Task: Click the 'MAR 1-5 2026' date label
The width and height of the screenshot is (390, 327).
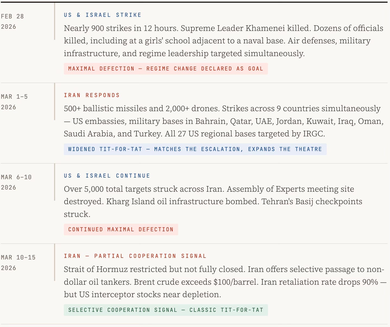Action: click(14, 102)
